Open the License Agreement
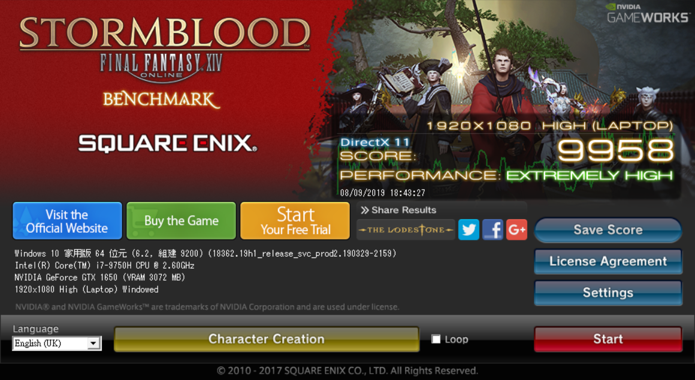This screenshot has height=380, width=695. click(608, 262)
